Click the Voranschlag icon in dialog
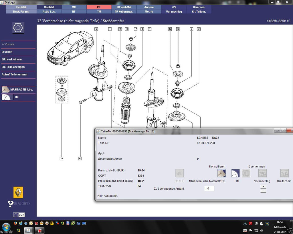This screenshot has width=293, height=234. (262, 173)
